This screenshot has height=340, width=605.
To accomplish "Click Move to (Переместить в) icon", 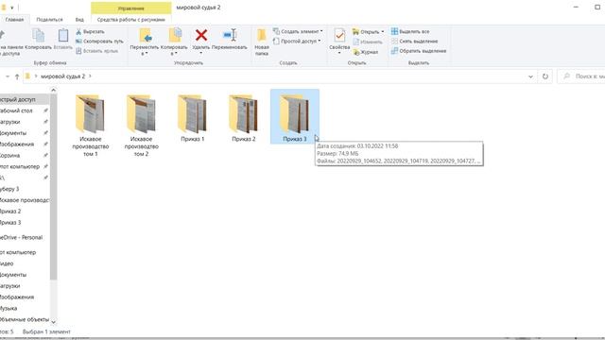I will (x=146, y=36).
